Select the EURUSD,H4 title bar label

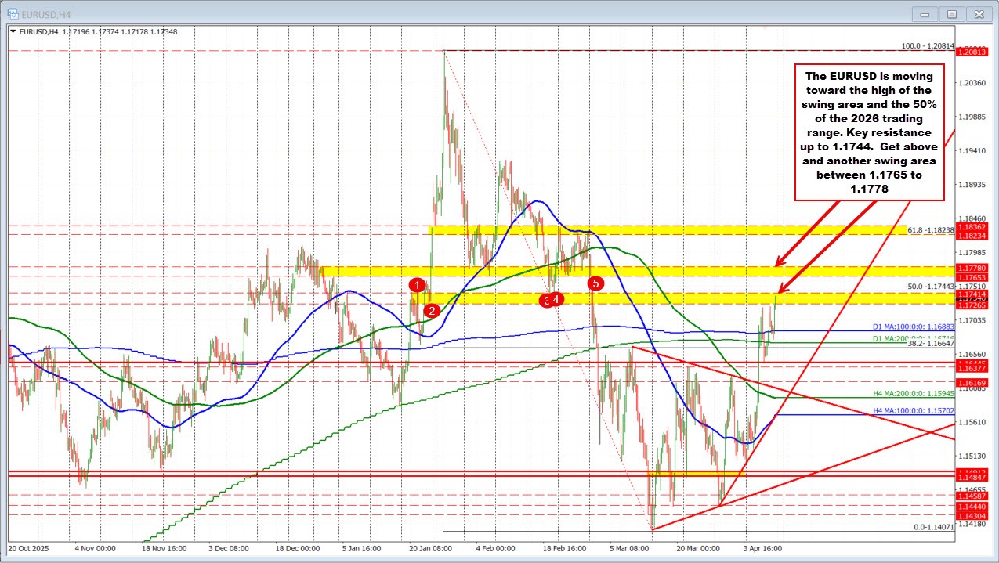click(x=47, y=13)
